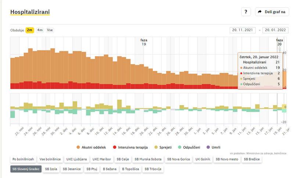This screenshot has height=178, width=294.
Task: Select the SB Slovenj Gradec hospital
Action: coord(25,169)
